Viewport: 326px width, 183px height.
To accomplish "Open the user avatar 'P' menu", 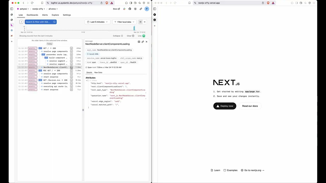I will click(x=147, y=9).
